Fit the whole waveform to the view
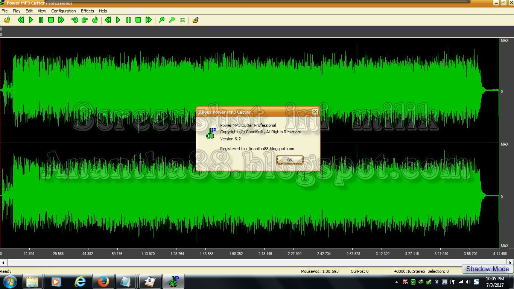This screenshot has height=289, width=514. (182, 20)
